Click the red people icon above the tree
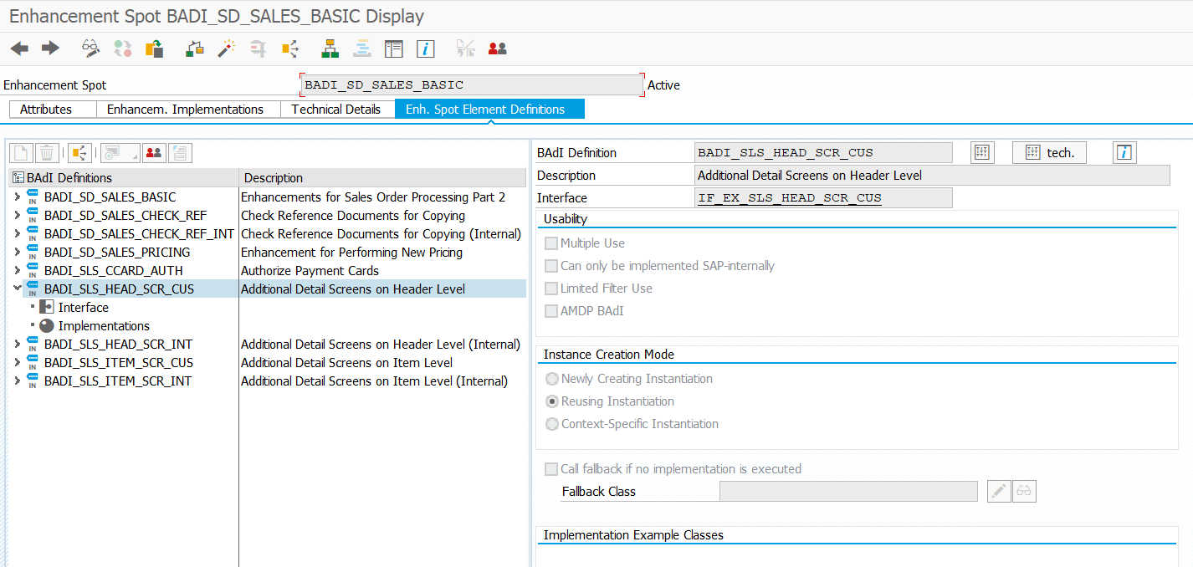The width and height of the screenshot is (1193, 567). point(154,152)
